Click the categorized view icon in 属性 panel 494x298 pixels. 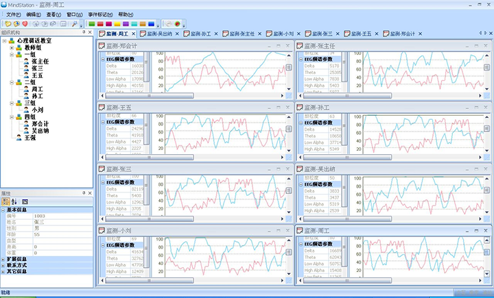pos(6,201)
